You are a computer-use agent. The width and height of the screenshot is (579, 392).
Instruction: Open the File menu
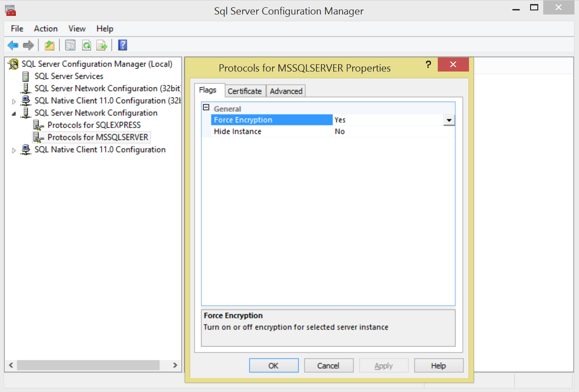point(17,29)
